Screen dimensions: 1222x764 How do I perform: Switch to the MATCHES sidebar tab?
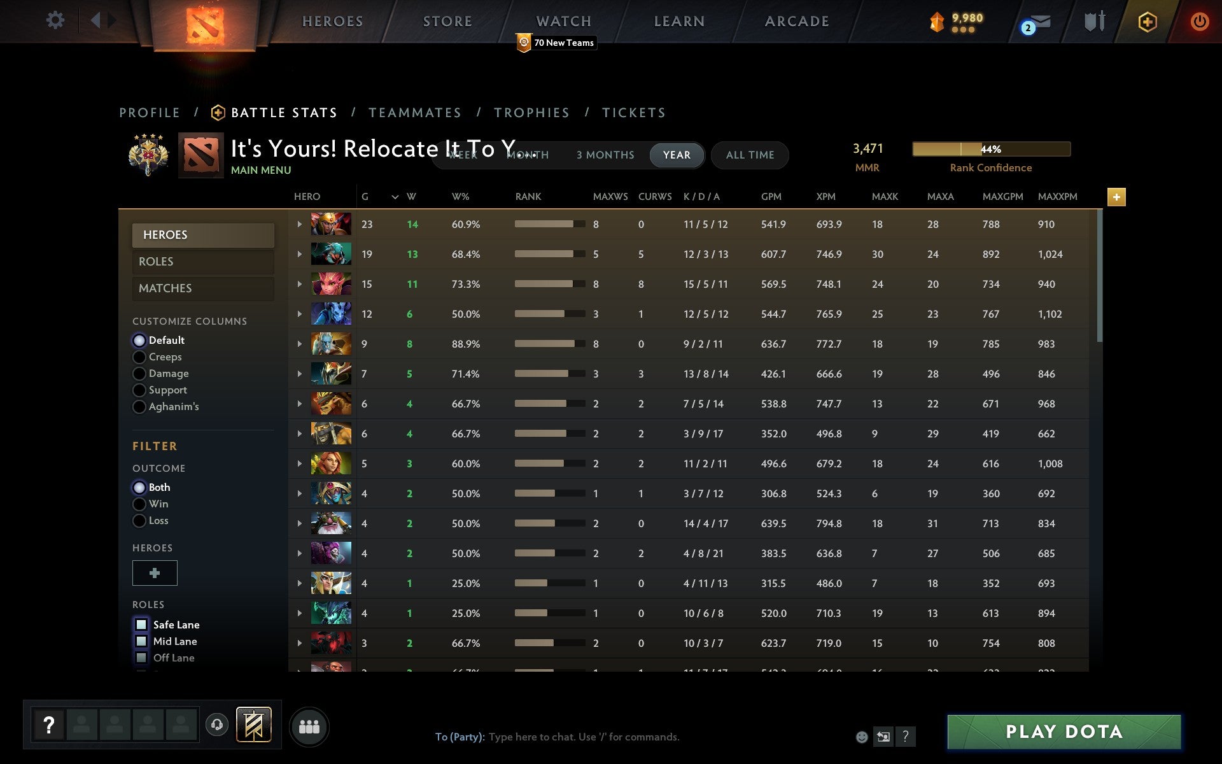click(164, 288)
